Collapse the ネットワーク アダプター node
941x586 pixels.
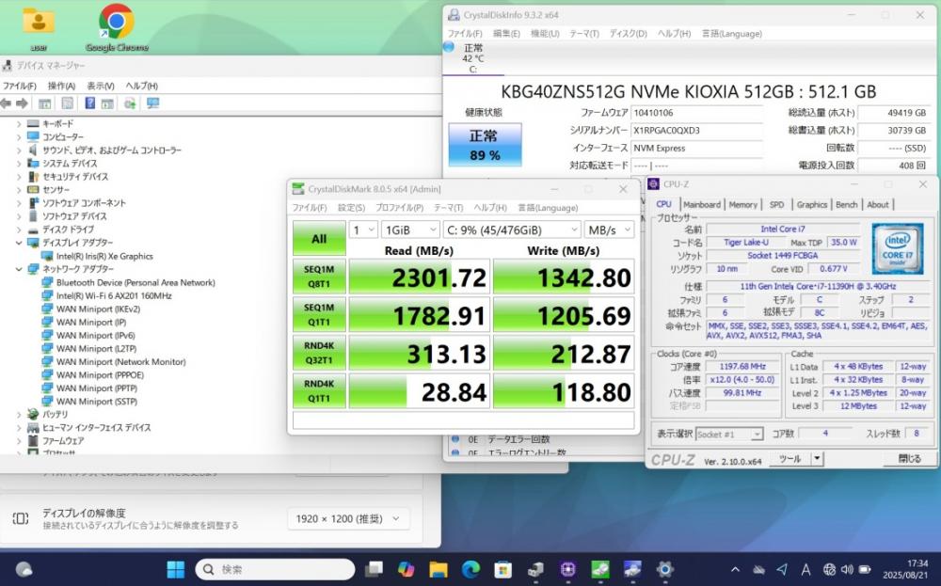[x=19, y=269]
